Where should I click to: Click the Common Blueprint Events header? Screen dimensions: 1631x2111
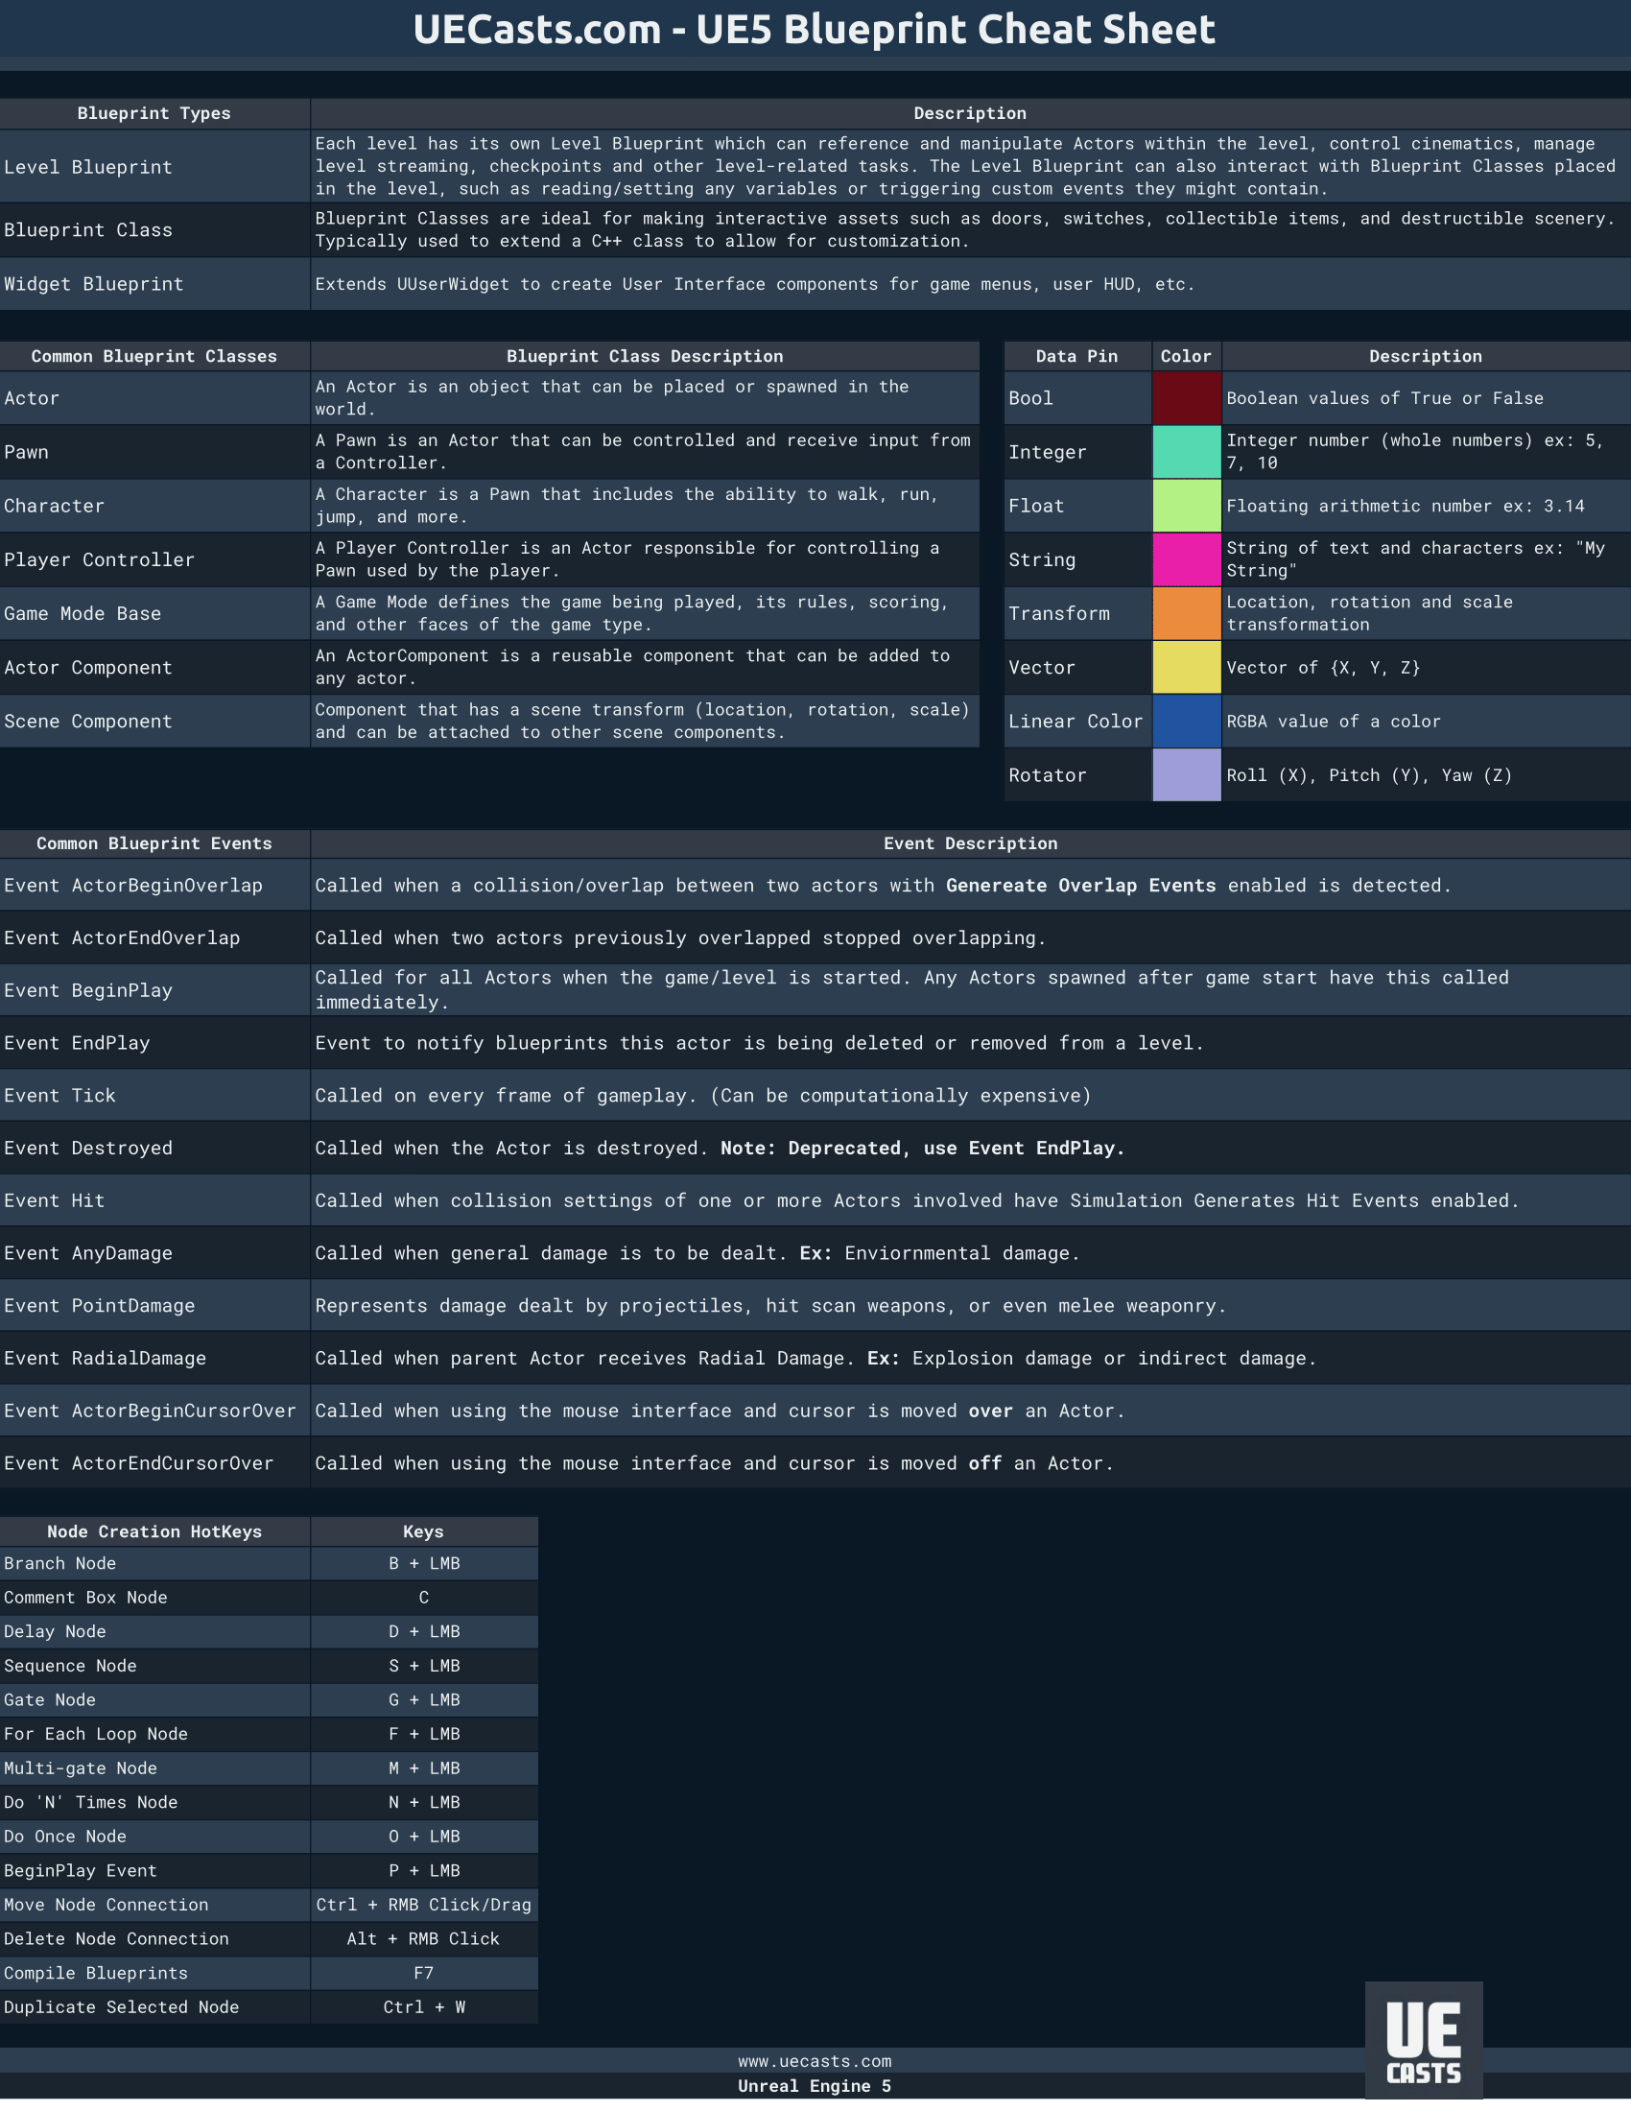tap(154, 843)
